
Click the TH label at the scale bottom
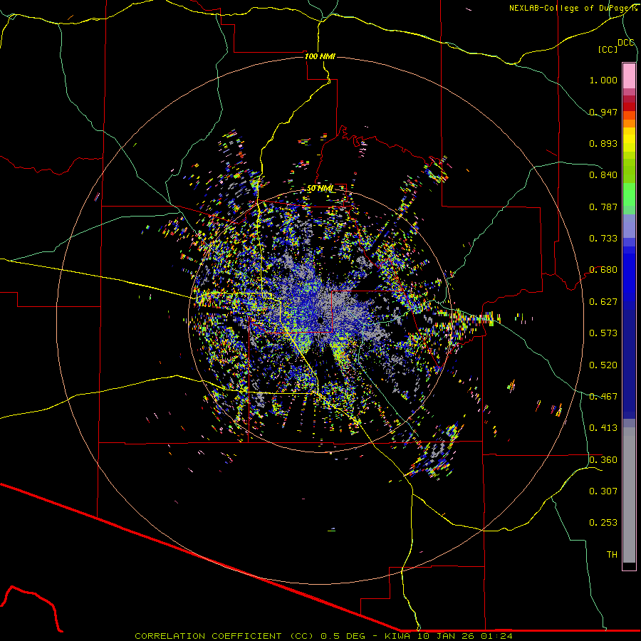pyautogui.click(x=612, y=555)
